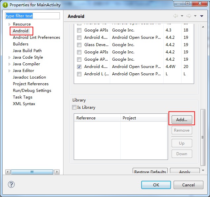Check the Google APIs 4.3 target

click(79, 30)
